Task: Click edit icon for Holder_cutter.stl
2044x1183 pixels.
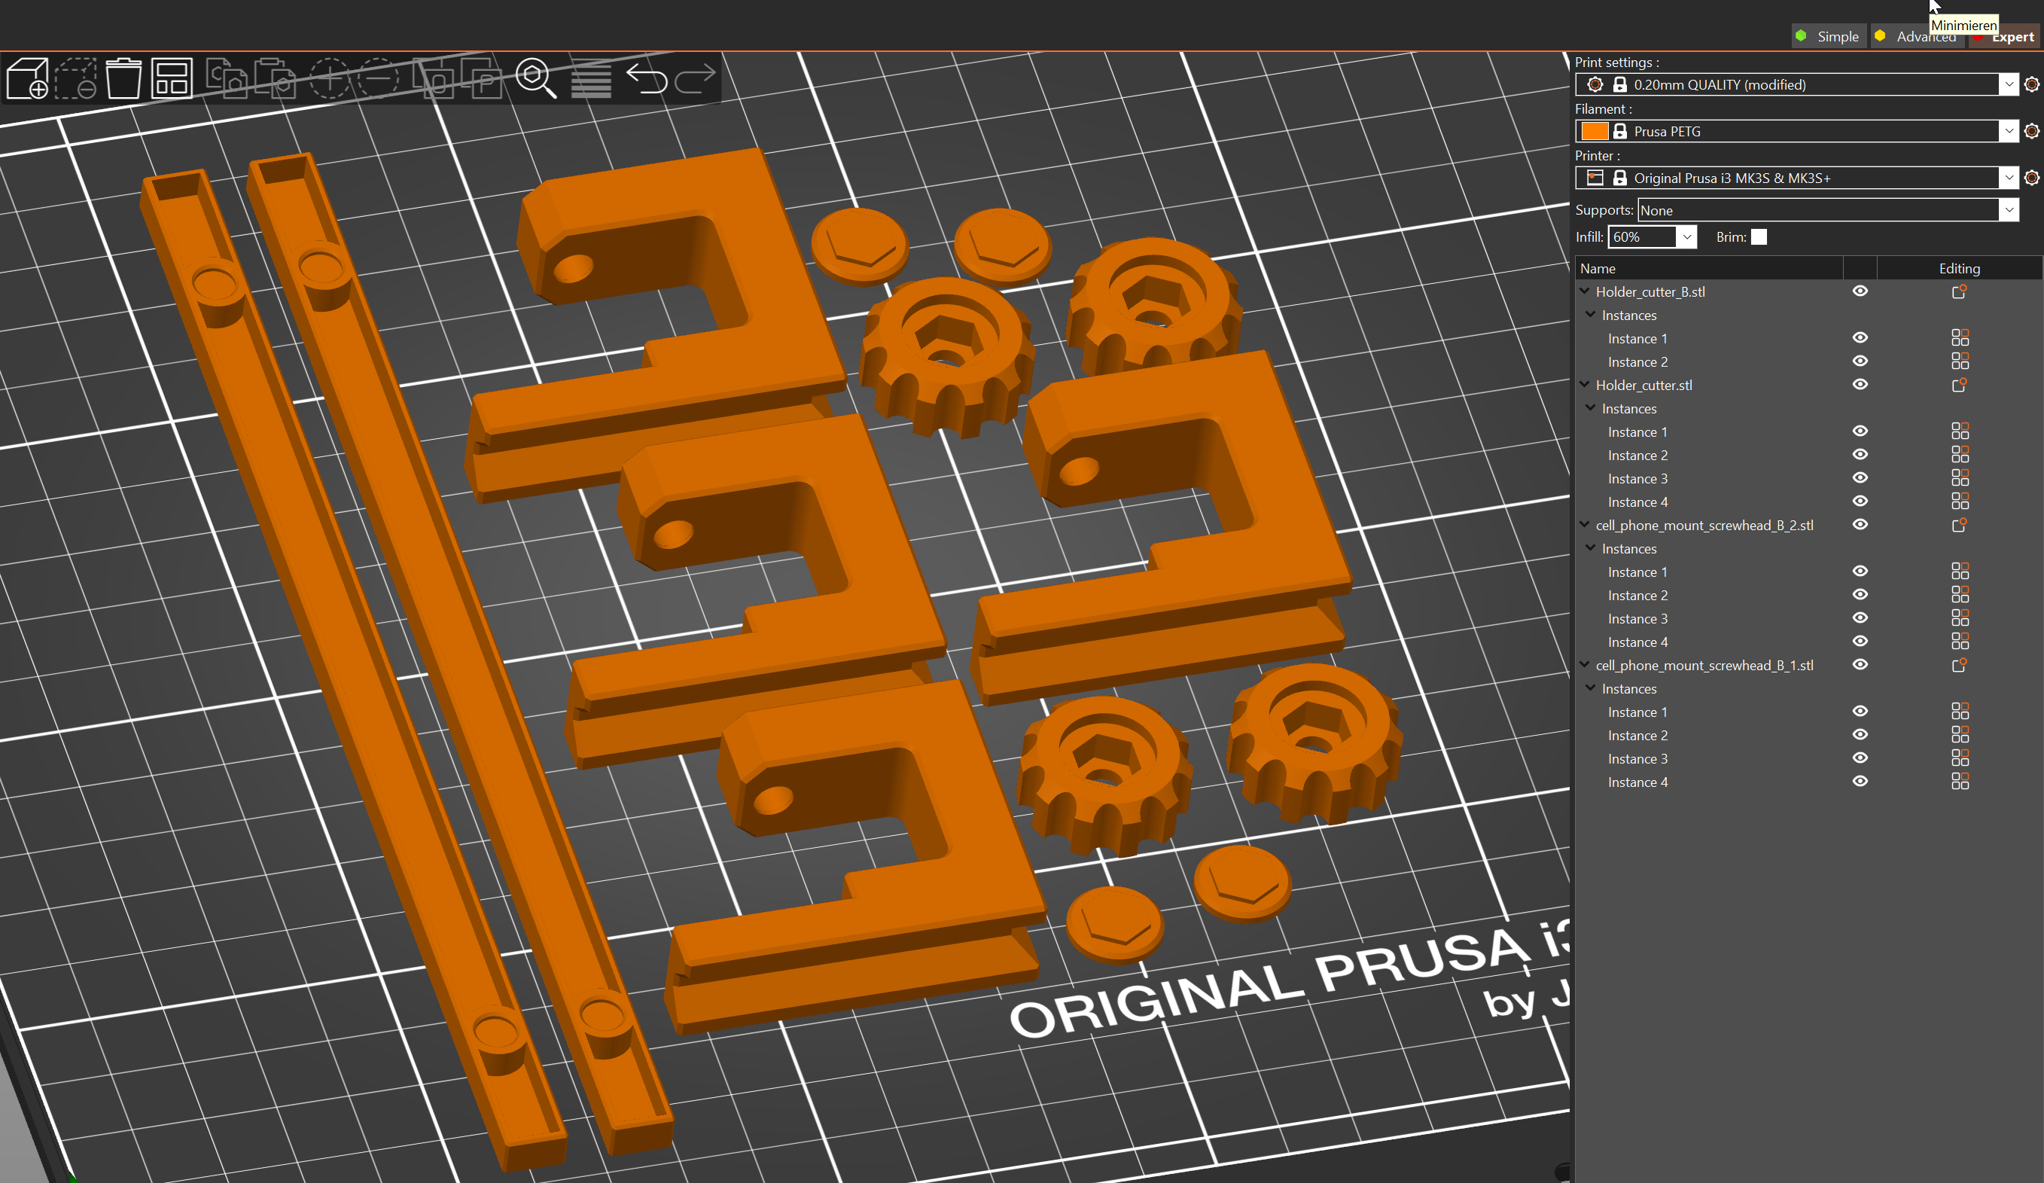Action: coord(1959,386)
